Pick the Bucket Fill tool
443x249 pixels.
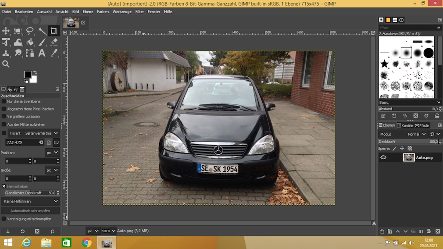pyautogui.click(x=30, y=42)
